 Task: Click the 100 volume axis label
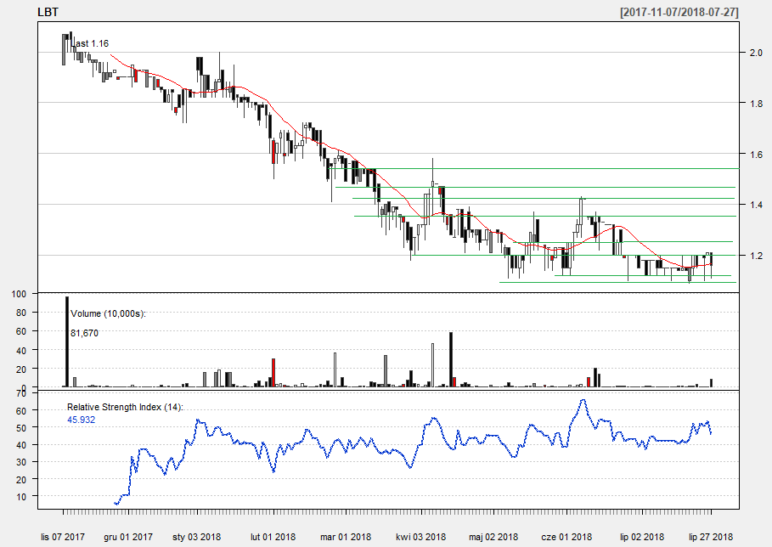pyautogui.click(x=18, y=294)
